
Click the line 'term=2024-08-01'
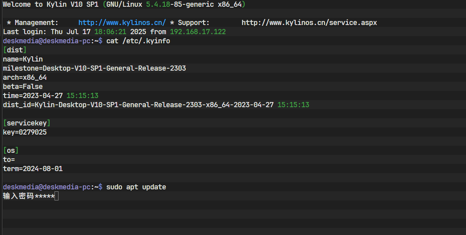click(33, 169)
